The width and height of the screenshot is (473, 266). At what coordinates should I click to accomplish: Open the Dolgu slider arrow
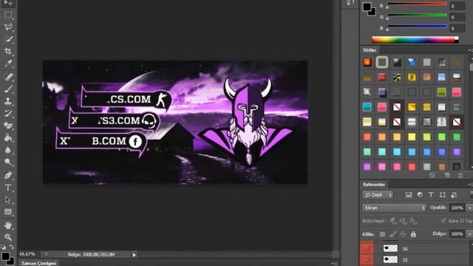tap(470, 233)
